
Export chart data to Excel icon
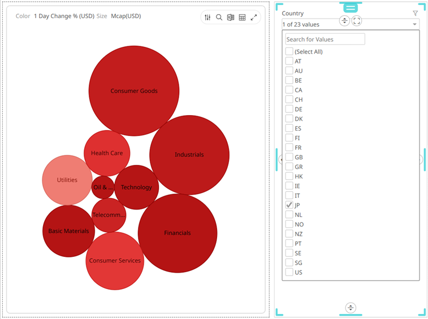point(231,18)
